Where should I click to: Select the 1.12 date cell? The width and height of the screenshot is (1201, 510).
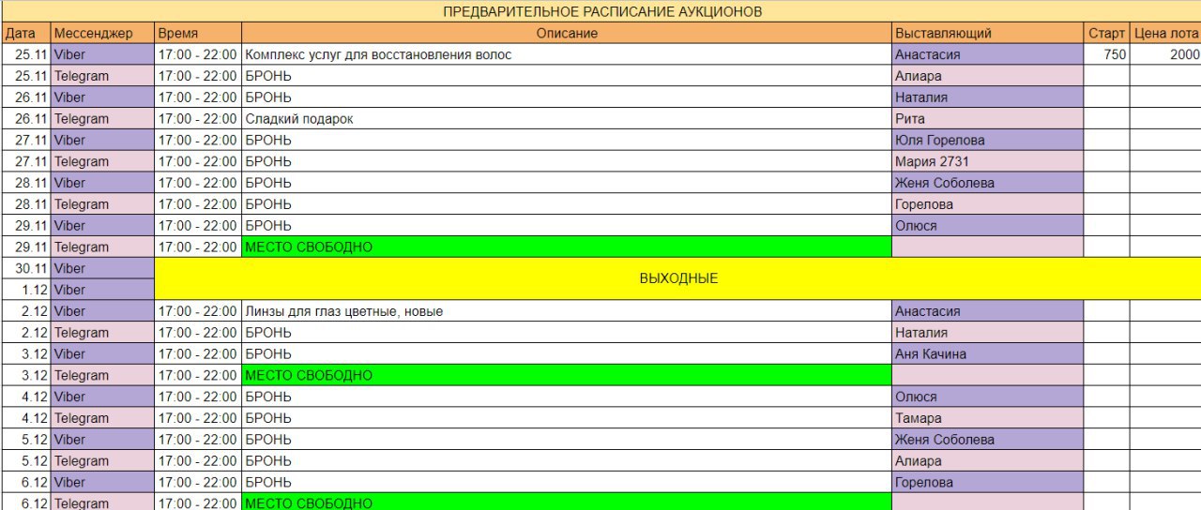click(25, 290)
